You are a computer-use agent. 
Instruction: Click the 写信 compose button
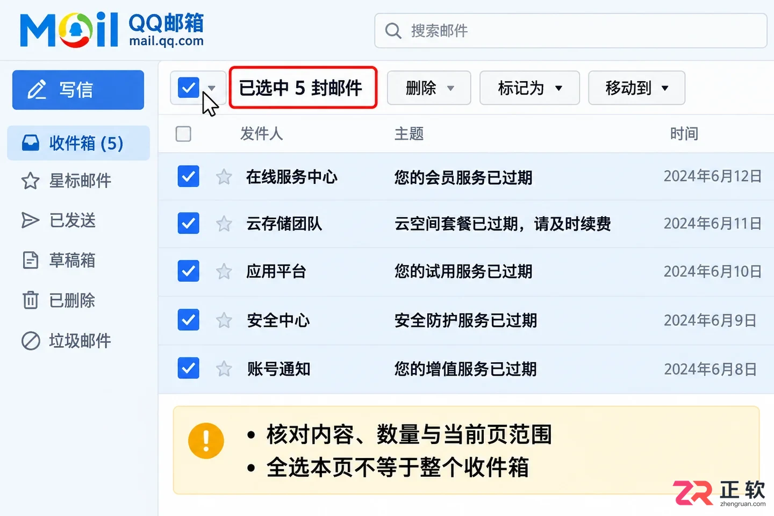click(x=78, y=90)
